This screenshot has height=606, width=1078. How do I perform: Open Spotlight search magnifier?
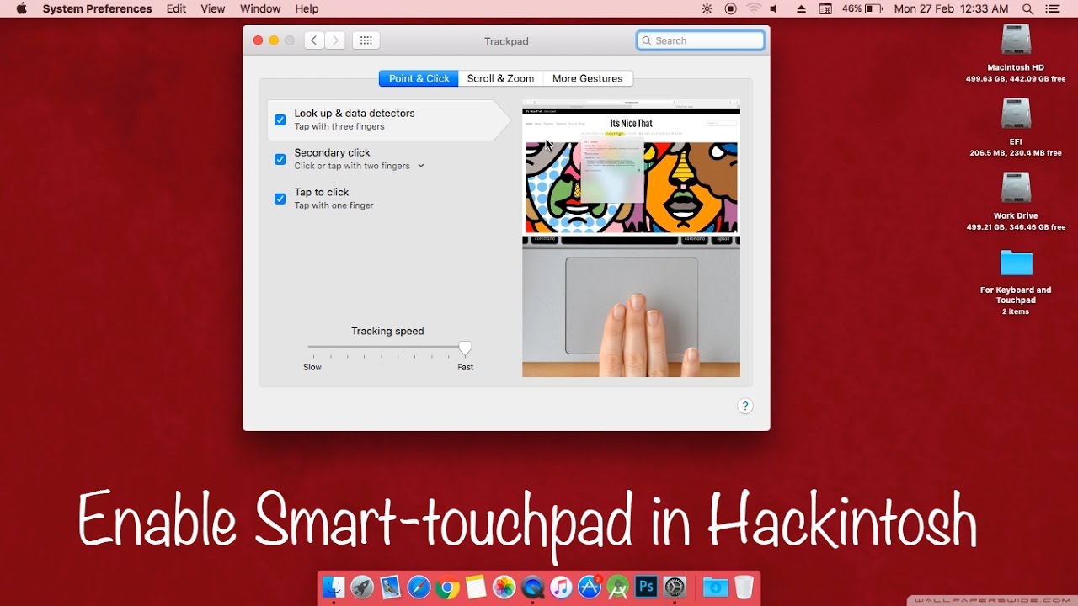[1027, 8]
